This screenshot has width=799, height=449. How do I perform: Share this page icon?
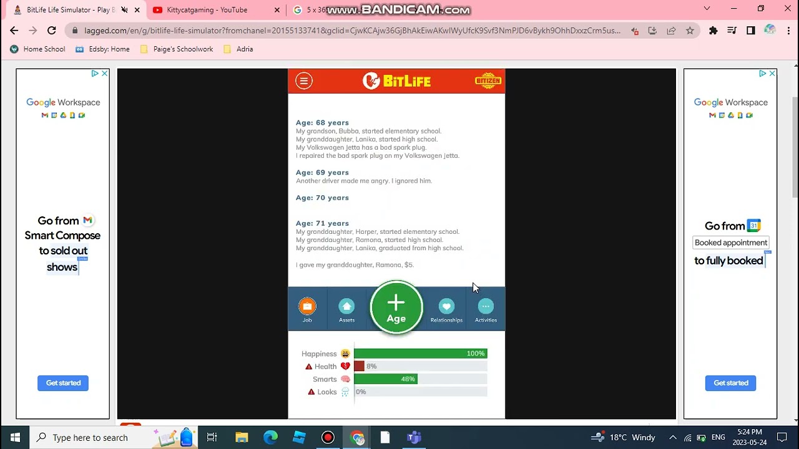(x=671, y=31)
